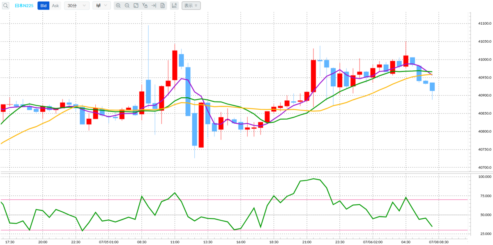The height and width of the screenshot is (245, 493).
Task: Click the 日本N225 symbol name
Action: (24, 6)
